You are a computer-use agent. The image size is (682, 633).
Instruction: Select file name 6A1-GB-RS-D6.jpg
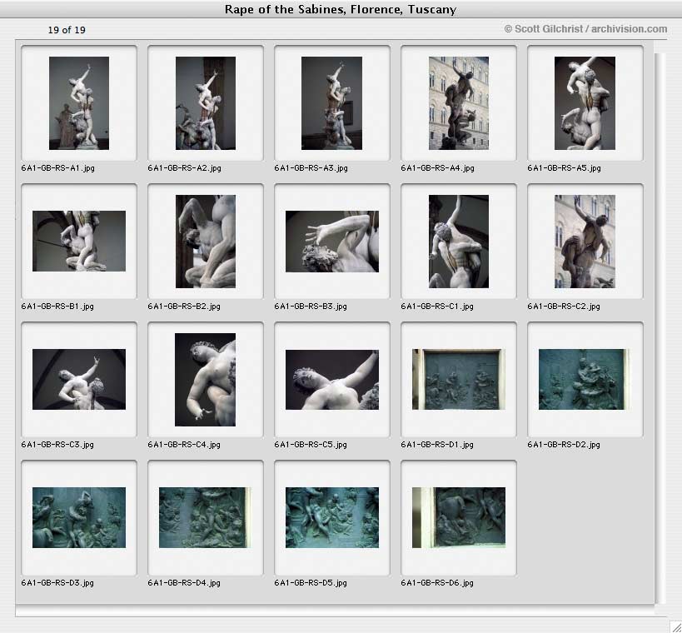pyautogui.click(x=437, y=583)
